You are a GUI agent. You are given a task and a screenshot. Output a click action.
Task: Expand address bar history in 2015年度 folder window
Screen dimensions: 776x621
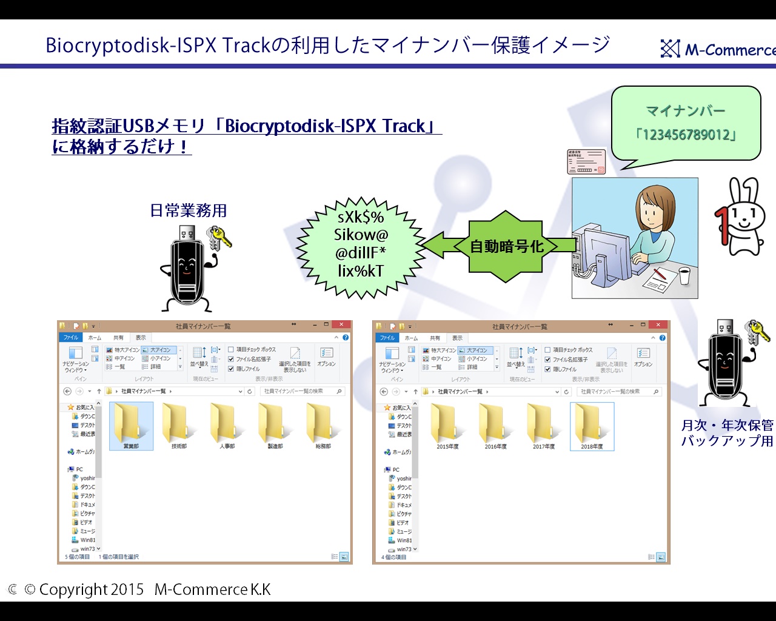click(x=557, y=392)
